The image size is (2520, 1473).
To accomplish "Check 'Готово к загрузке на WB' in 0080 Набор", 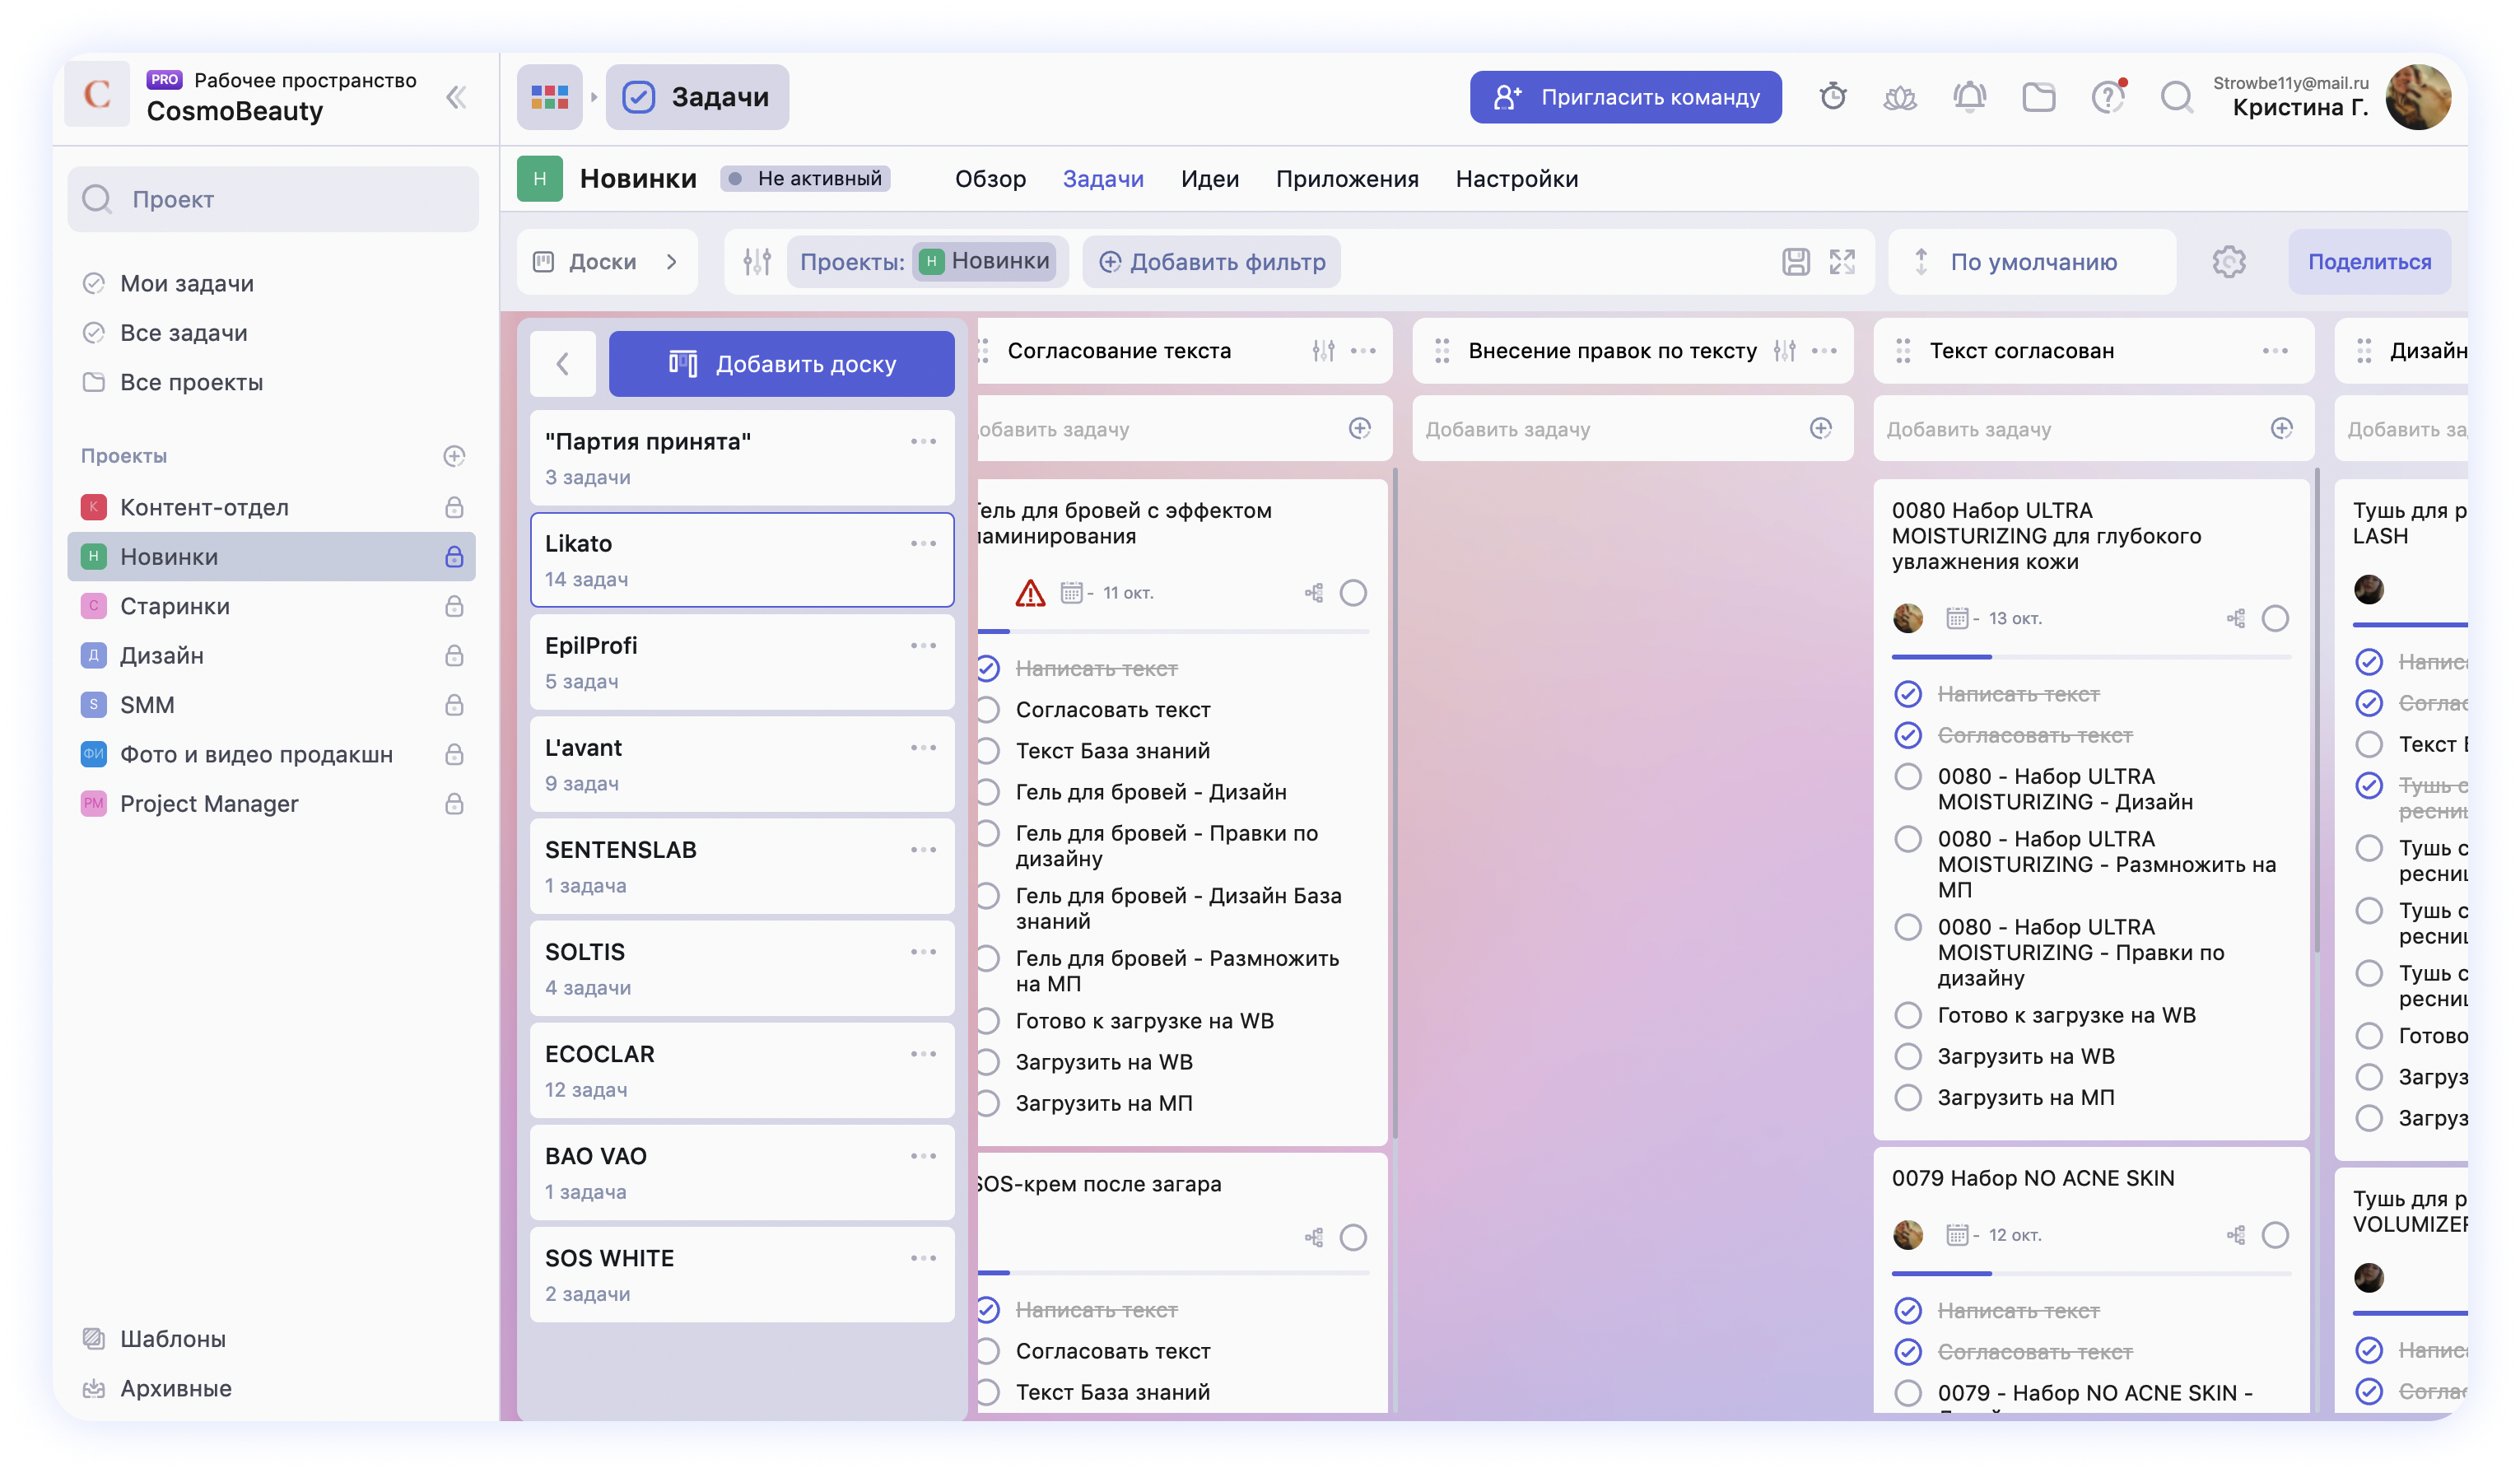I will click(1908, 1016).
